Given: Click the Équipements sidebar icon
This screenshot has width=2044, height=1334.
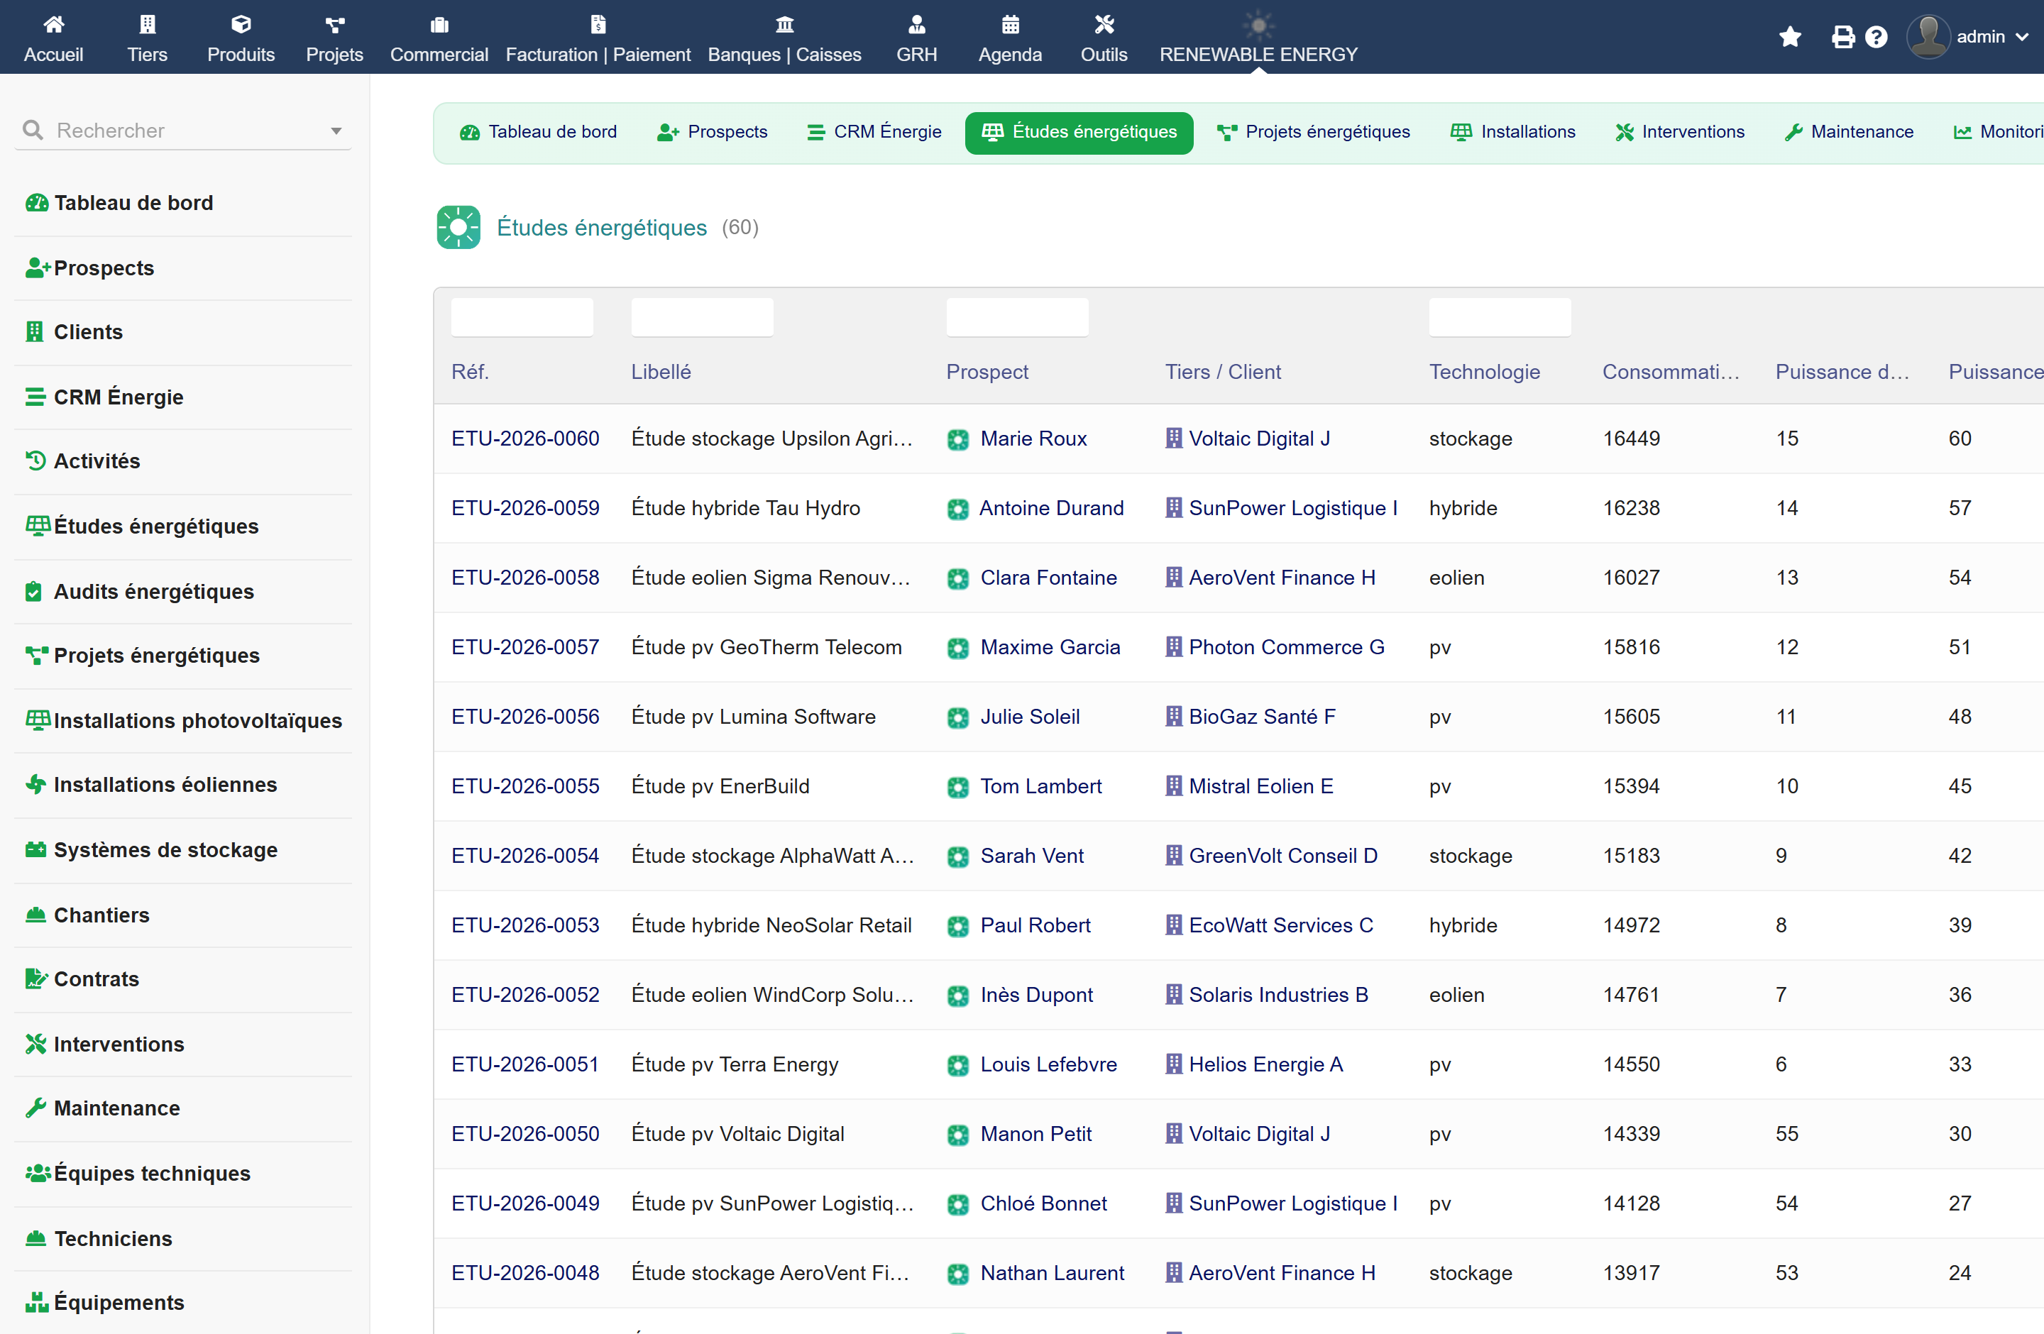Looking at the screenshot, I should pos(36,1301).
